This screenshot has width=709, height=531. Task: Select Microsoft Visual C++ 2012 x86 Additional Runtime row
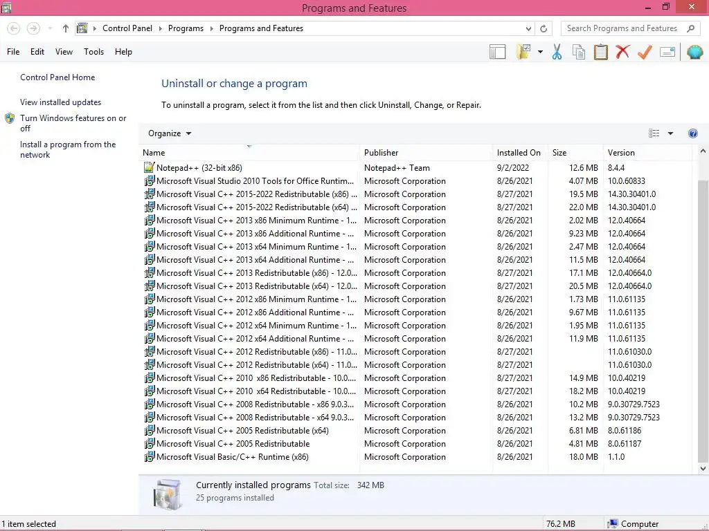coord(415,312)
